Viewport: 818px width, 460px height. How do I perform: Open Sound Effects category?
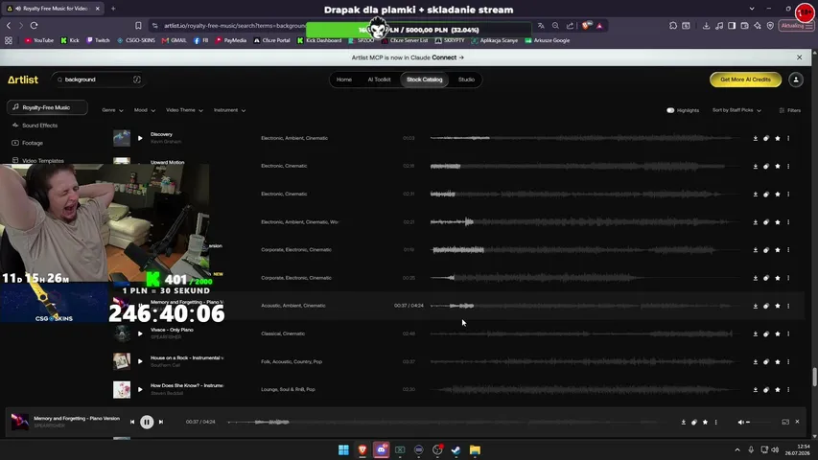pyautogui.click(x=35, y=126)
